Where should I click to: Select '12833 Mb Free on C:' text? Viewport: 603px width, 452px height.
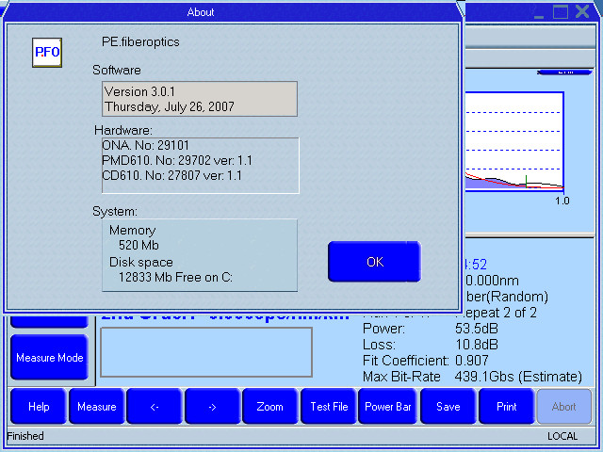[x=175, y=277]
